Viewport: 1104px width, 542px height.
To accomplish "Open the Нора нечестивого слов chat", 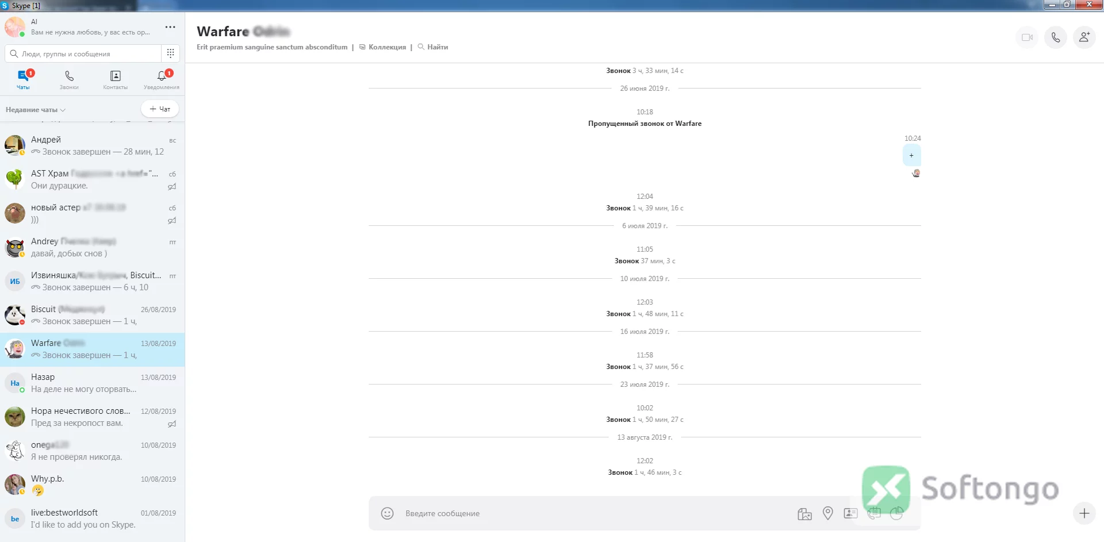I will click(x=92, y=417).
